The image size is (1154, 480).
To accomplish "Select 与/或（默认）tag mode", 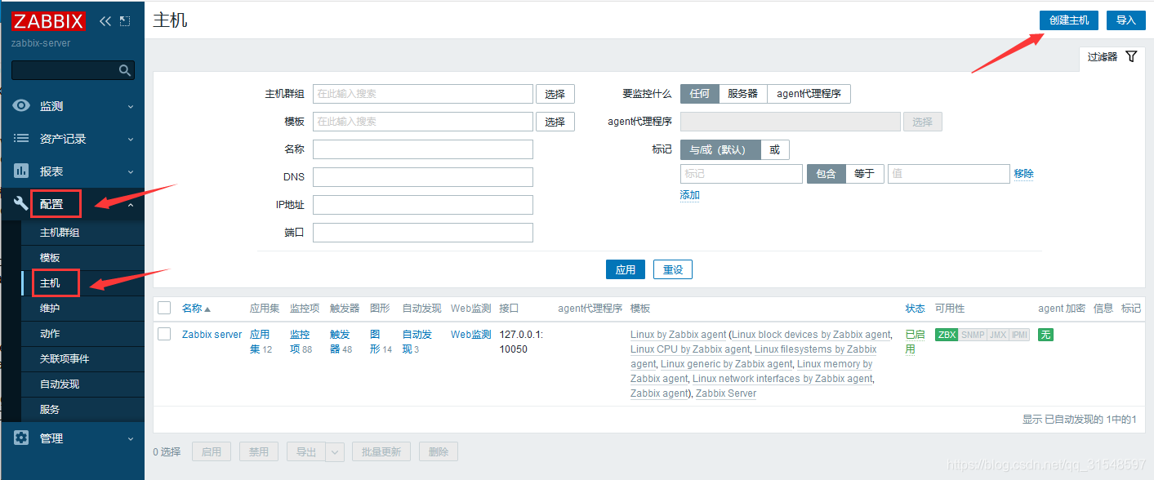I will pyautogui.click(x=720, y=149).
